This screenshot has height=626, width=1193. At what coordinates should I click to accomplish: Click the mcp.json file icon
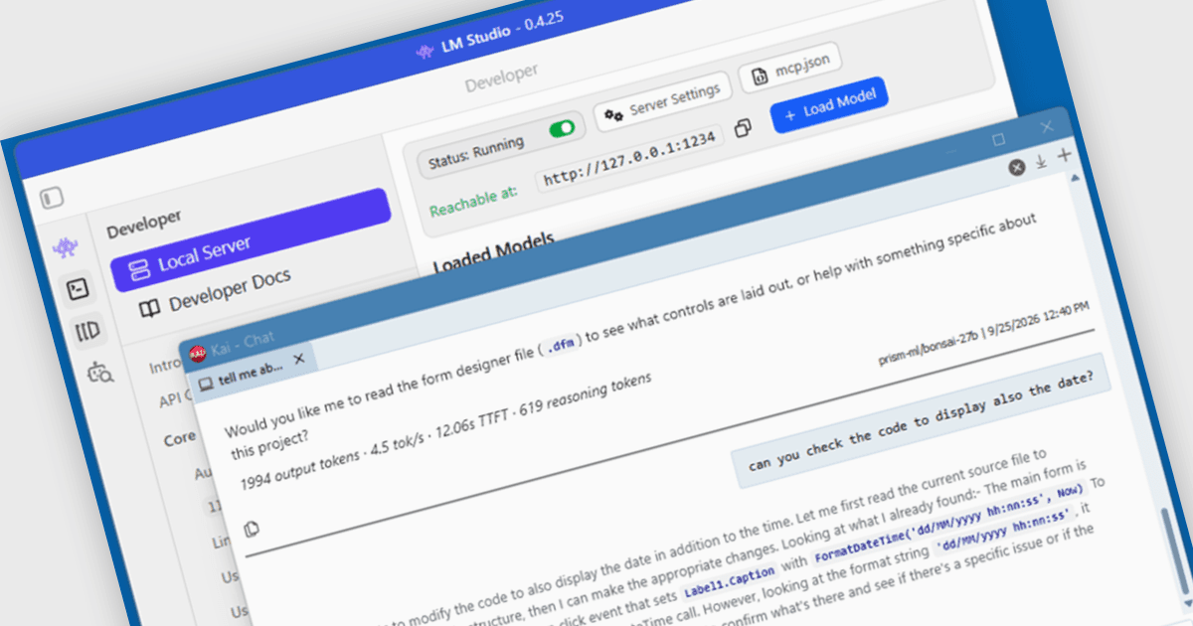pos(761,76)
